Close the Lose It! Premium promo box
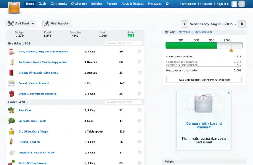The image size is (253, 165). (229, 93)
